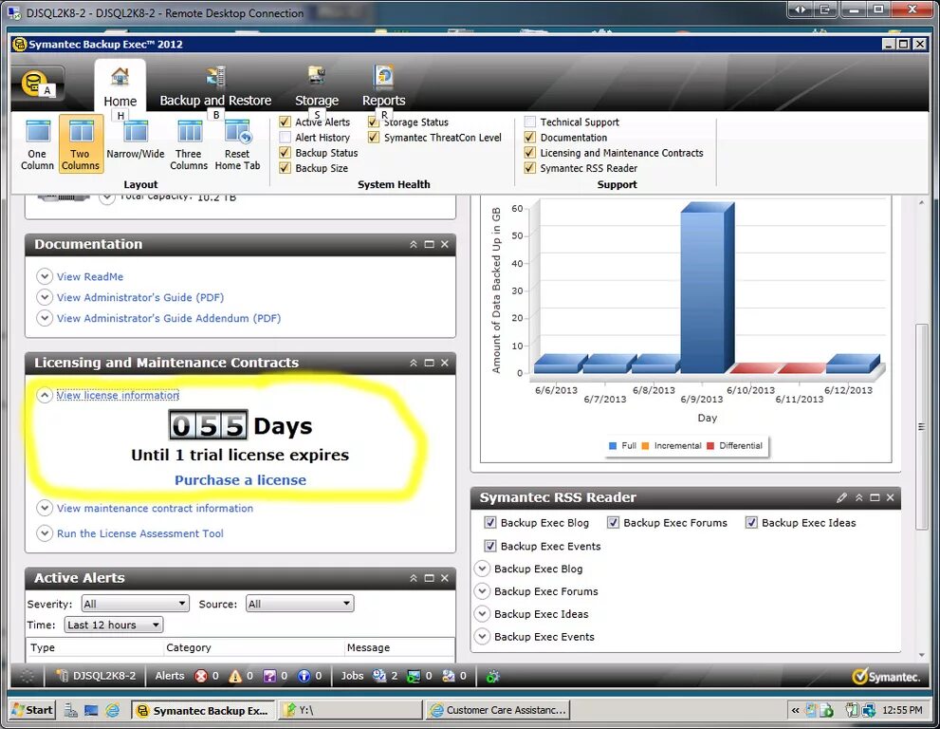Collapse the Documentation panel
The width and height of the screenshot is (940, 729).
tap(414, 244)
